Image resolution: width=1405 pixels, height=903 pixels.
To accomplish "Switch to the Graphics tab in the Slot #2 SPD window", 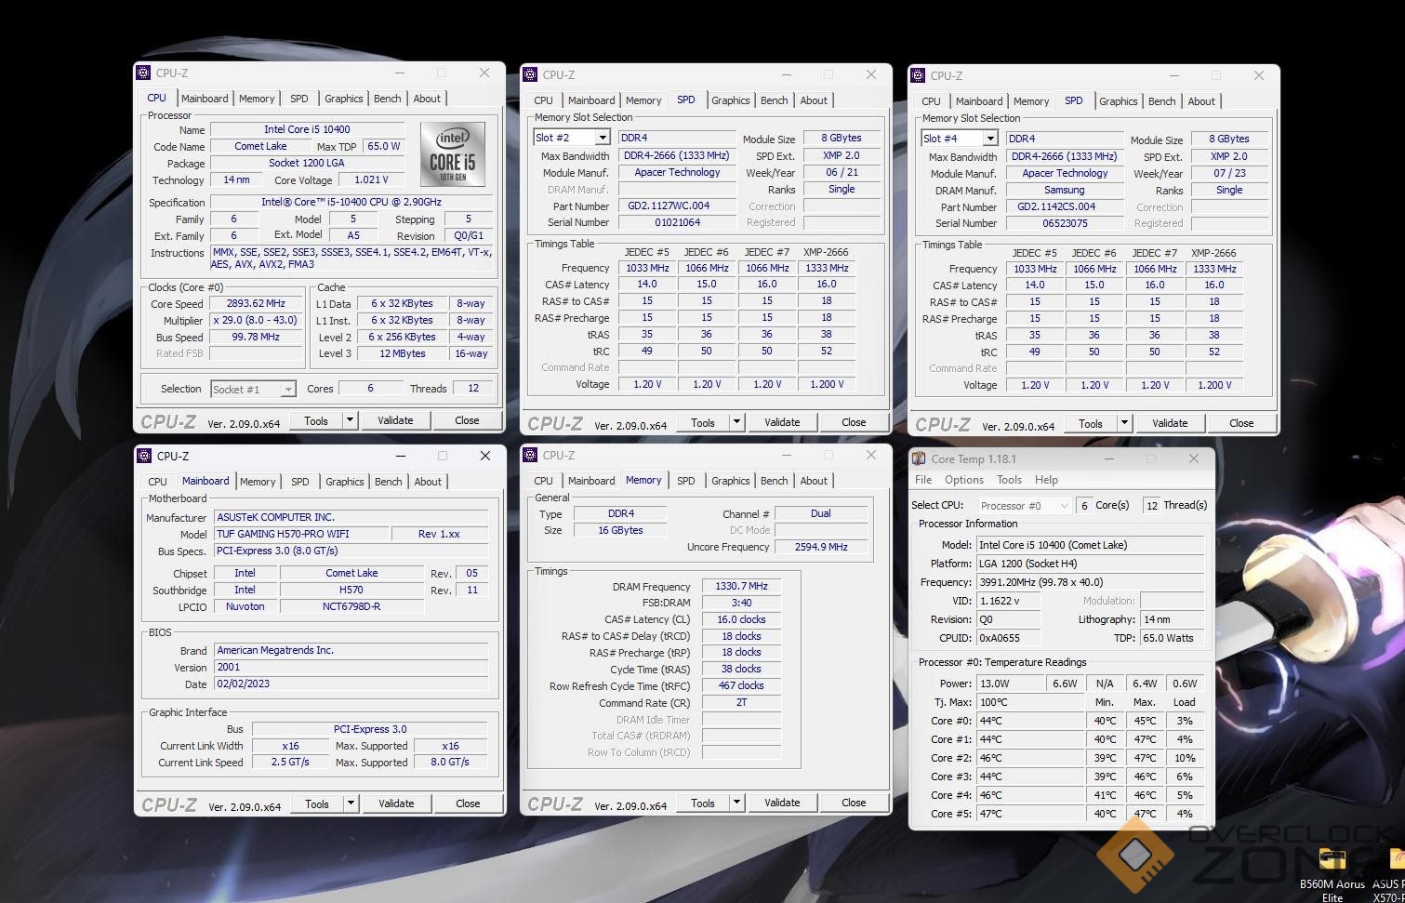I will point(731,100).
